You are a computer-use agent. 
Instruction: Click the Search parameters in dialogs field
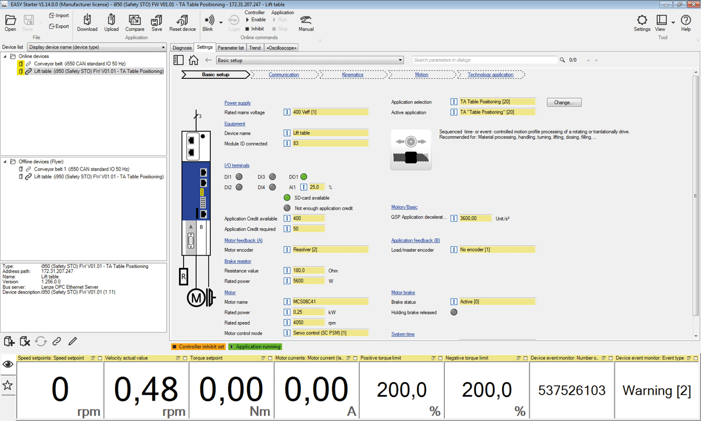tap(484, 60)
